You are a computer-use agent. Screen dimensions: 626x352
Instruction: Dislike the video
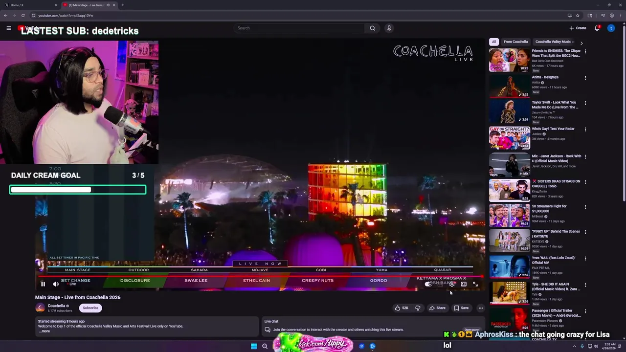418,308
